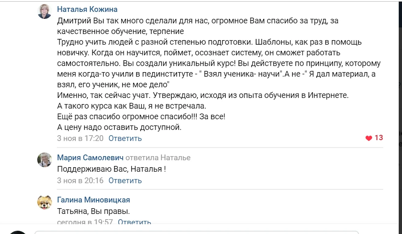Open the Мария Самолевич profile name link
The image size is (402, 234).
click(90, 157)
